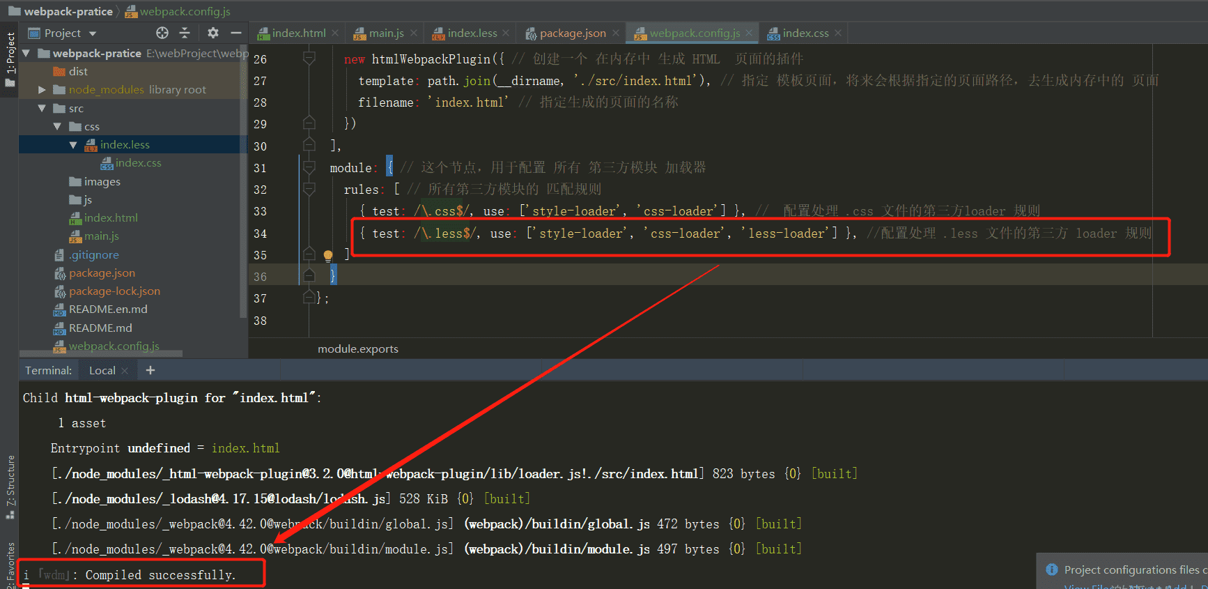Open Project panel settings gear
The height and width of the screenshot is (589, 1208).
tap(213, 33)
